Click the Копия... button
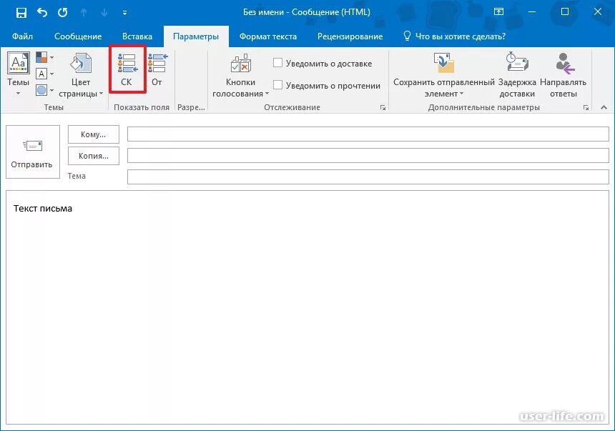615x431 pixels. (x=94, y=156)
